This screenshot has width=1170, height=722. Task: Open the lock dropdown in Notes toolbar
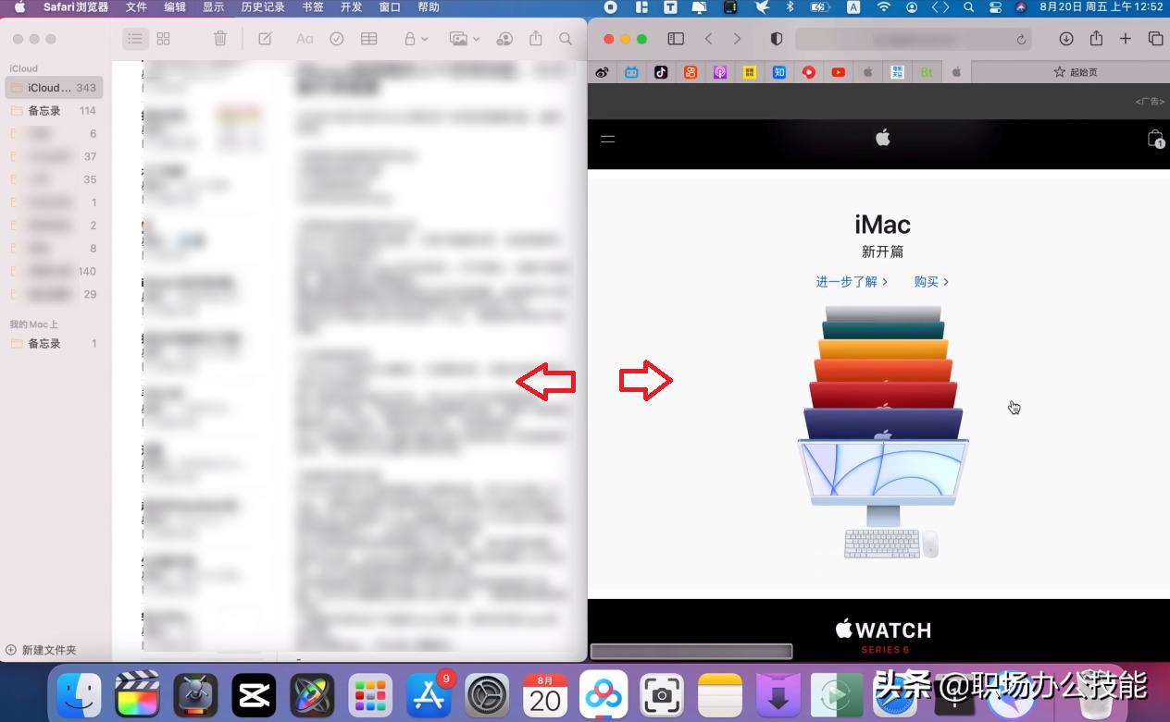point(414,39)
